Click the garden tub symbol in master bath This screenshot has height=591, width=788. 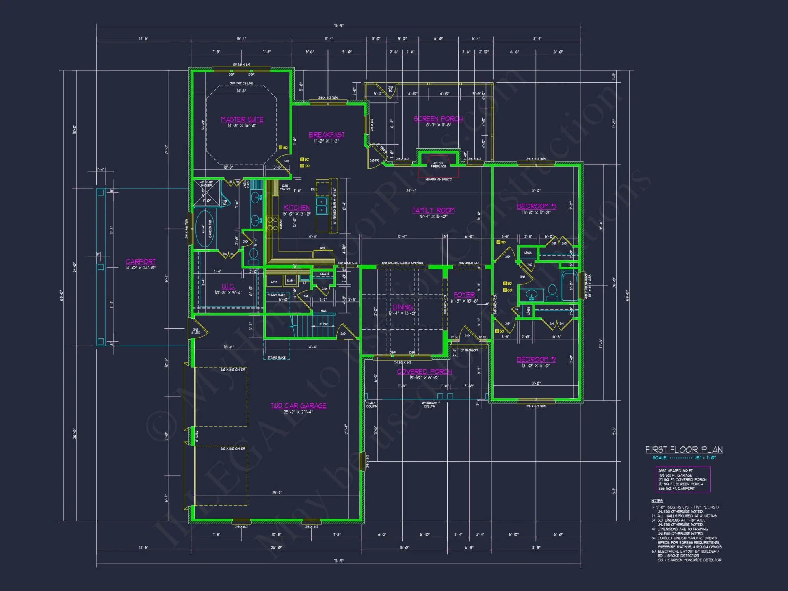[204, 229]
